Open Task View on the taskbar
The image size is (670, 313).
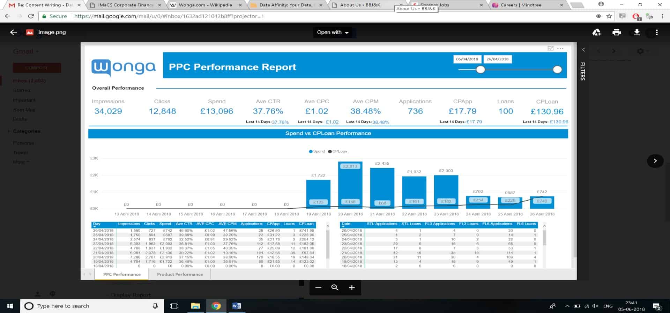point(174,306)
